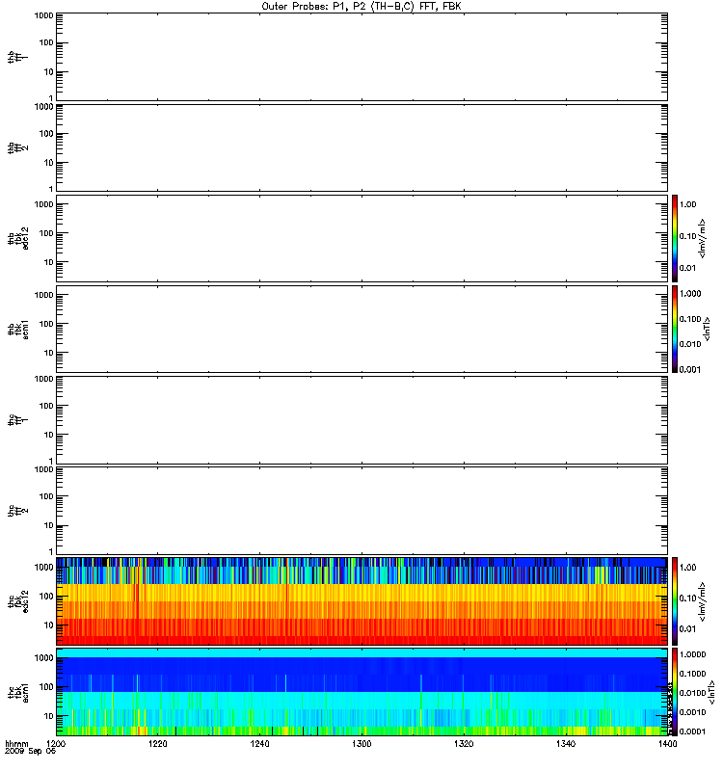This screenshot has width=723, height=771.
Task: Click the empty thb fff 2 plot panel
Action: coord(361,147)
